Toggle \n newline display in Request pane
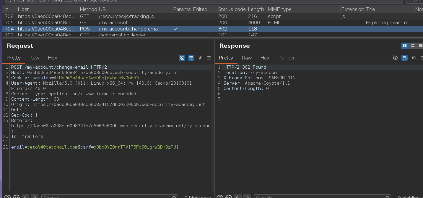This screenshot has width=423, height=198. (x=200, y=58)
